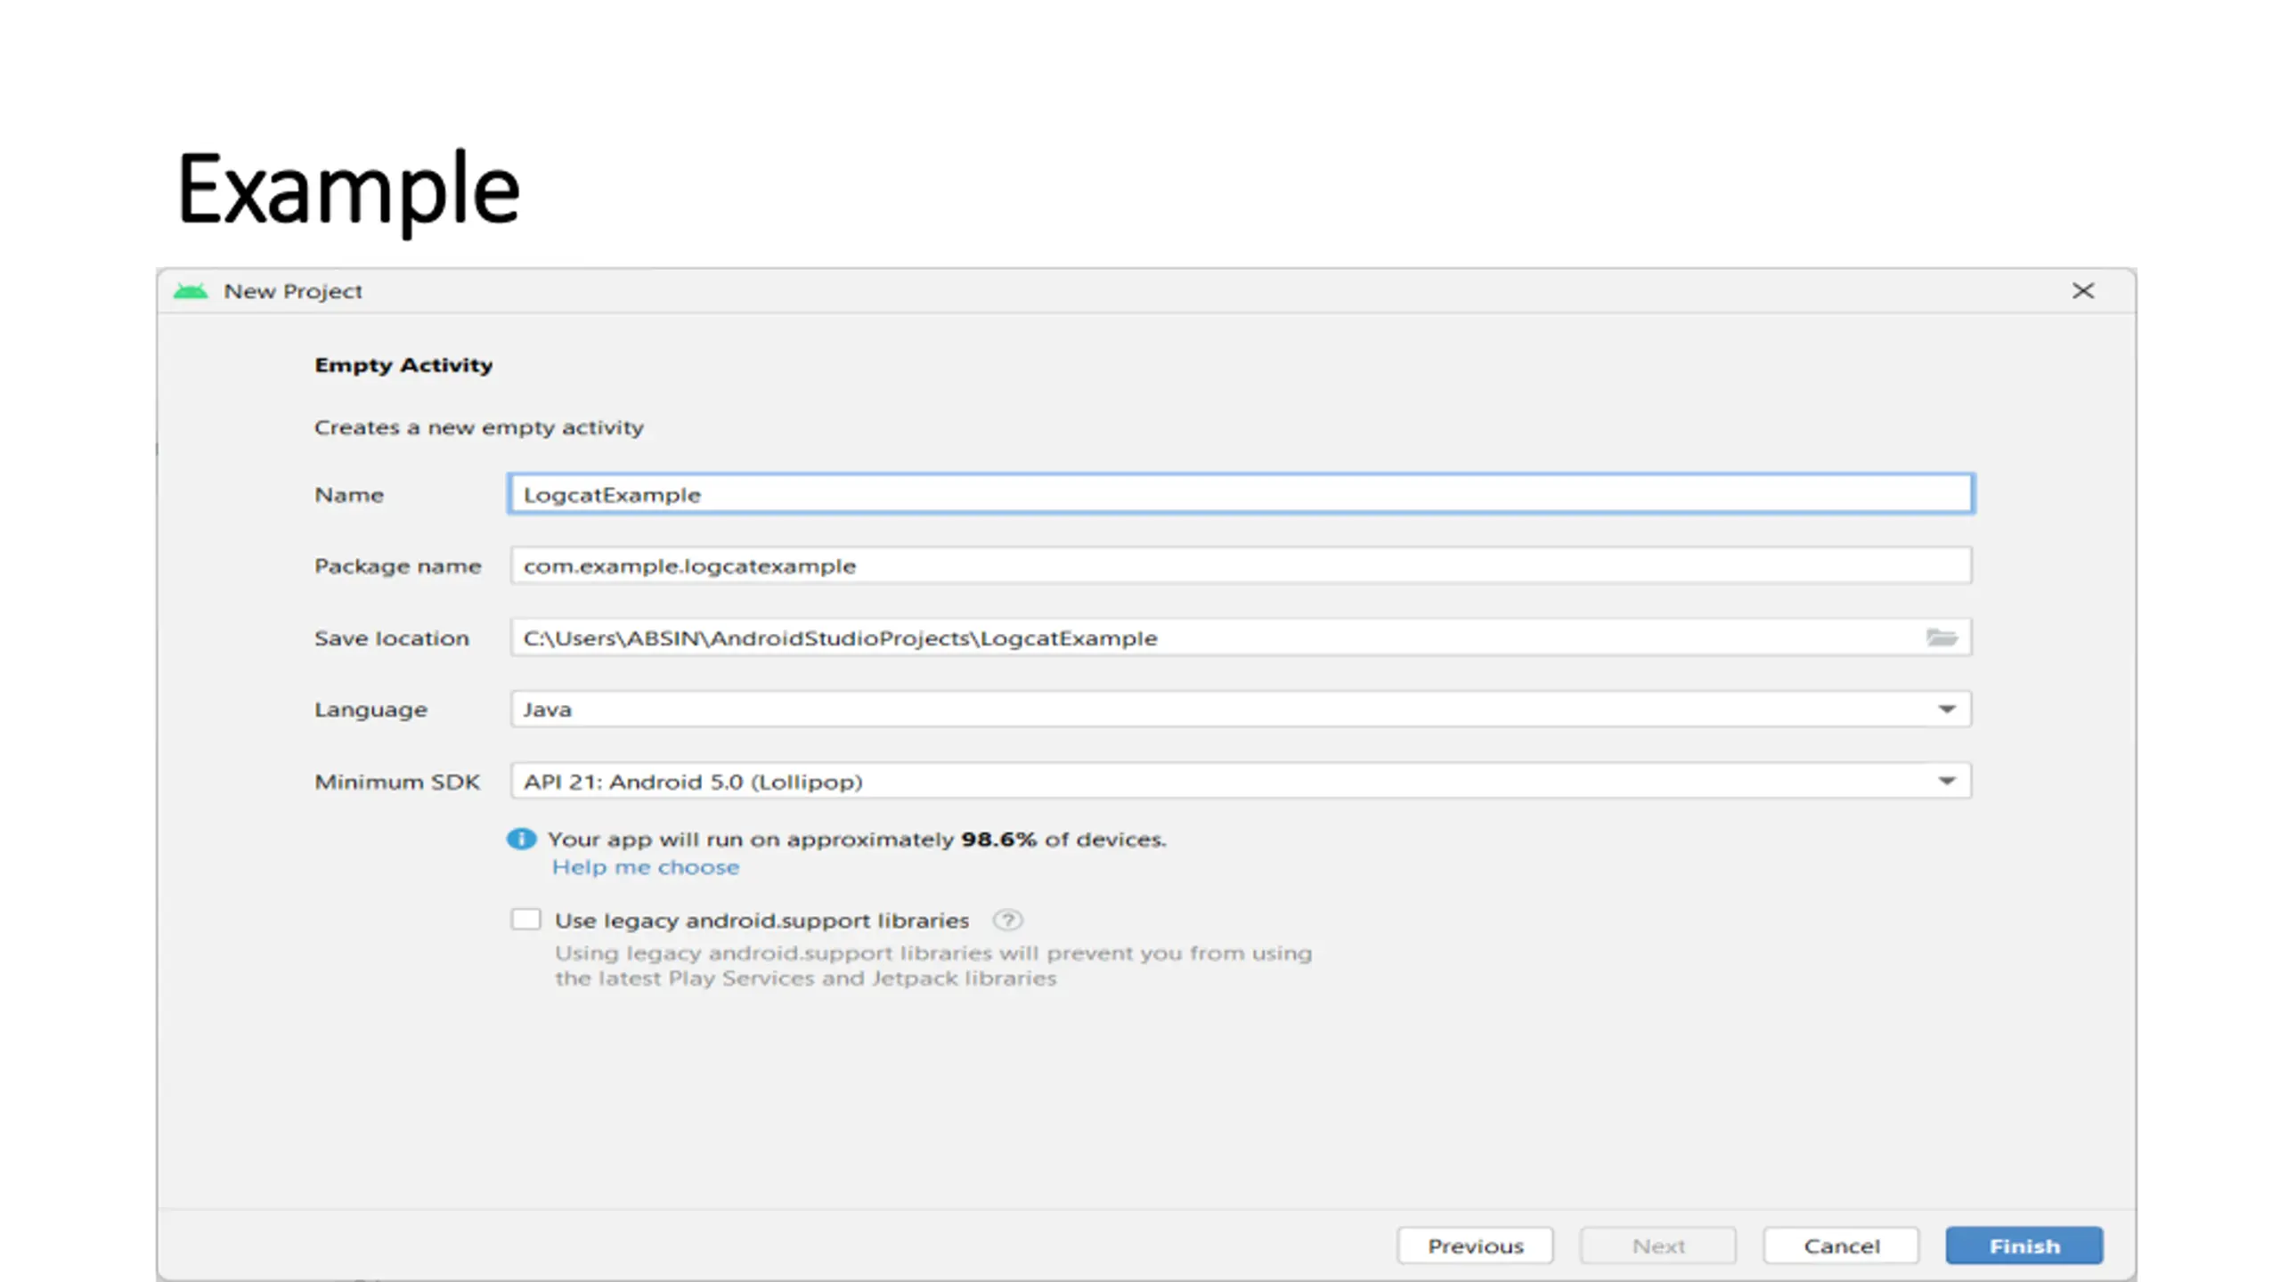This screenshot has height=1282, width=2280.
Task: Click the Package name label
Action: pyautogui.click(x=397, y=566)
